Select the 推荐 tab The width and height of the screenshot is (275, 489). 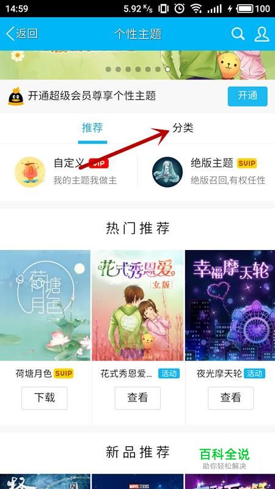point(92,128)
